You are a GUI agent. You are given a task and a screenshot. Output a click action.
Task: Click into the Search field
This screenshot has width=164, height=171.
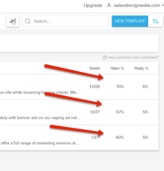66,21
